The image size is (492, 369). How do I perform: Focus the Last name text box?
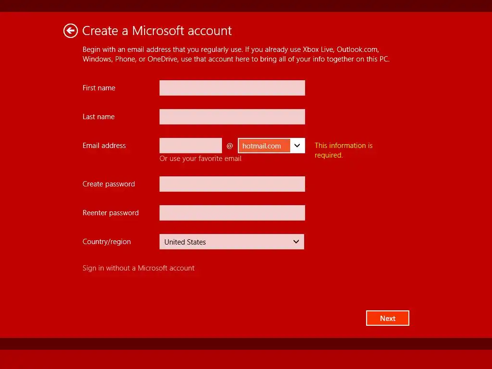coord(232,117)
